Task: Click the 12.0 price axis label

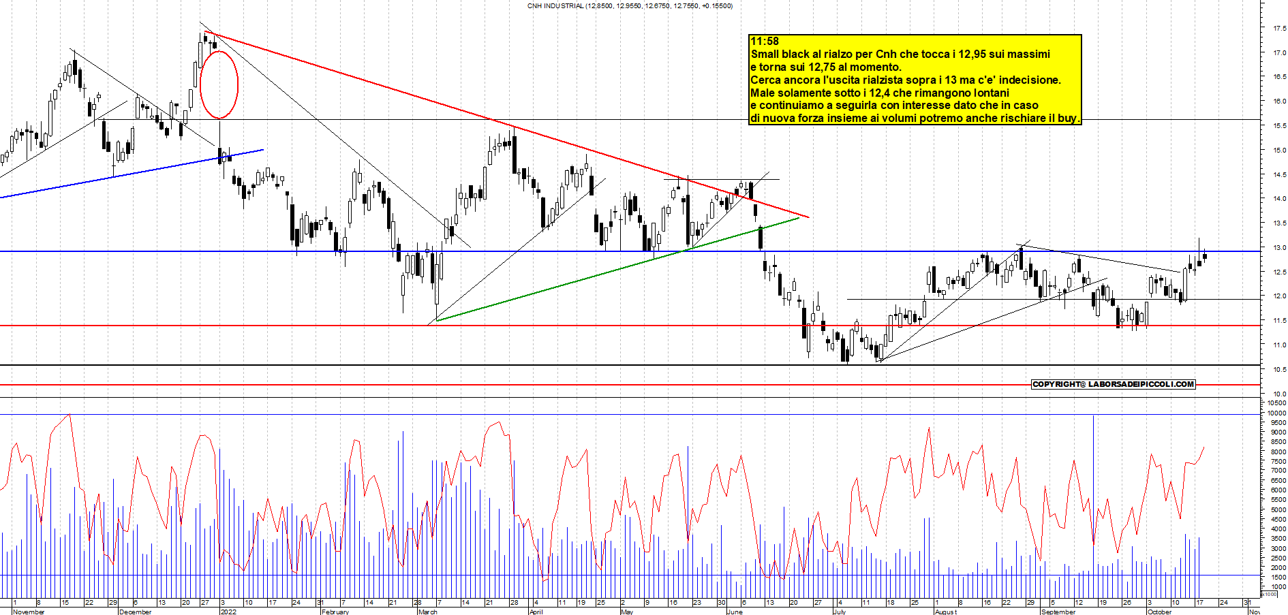Action: point(1279,296)
